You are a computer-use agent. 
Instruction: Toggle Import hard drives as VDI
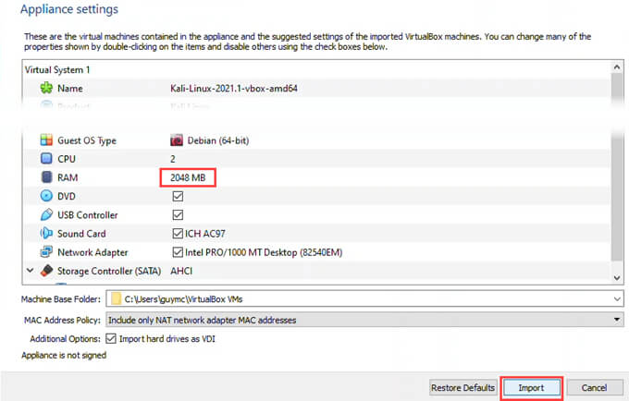[111, 339]
